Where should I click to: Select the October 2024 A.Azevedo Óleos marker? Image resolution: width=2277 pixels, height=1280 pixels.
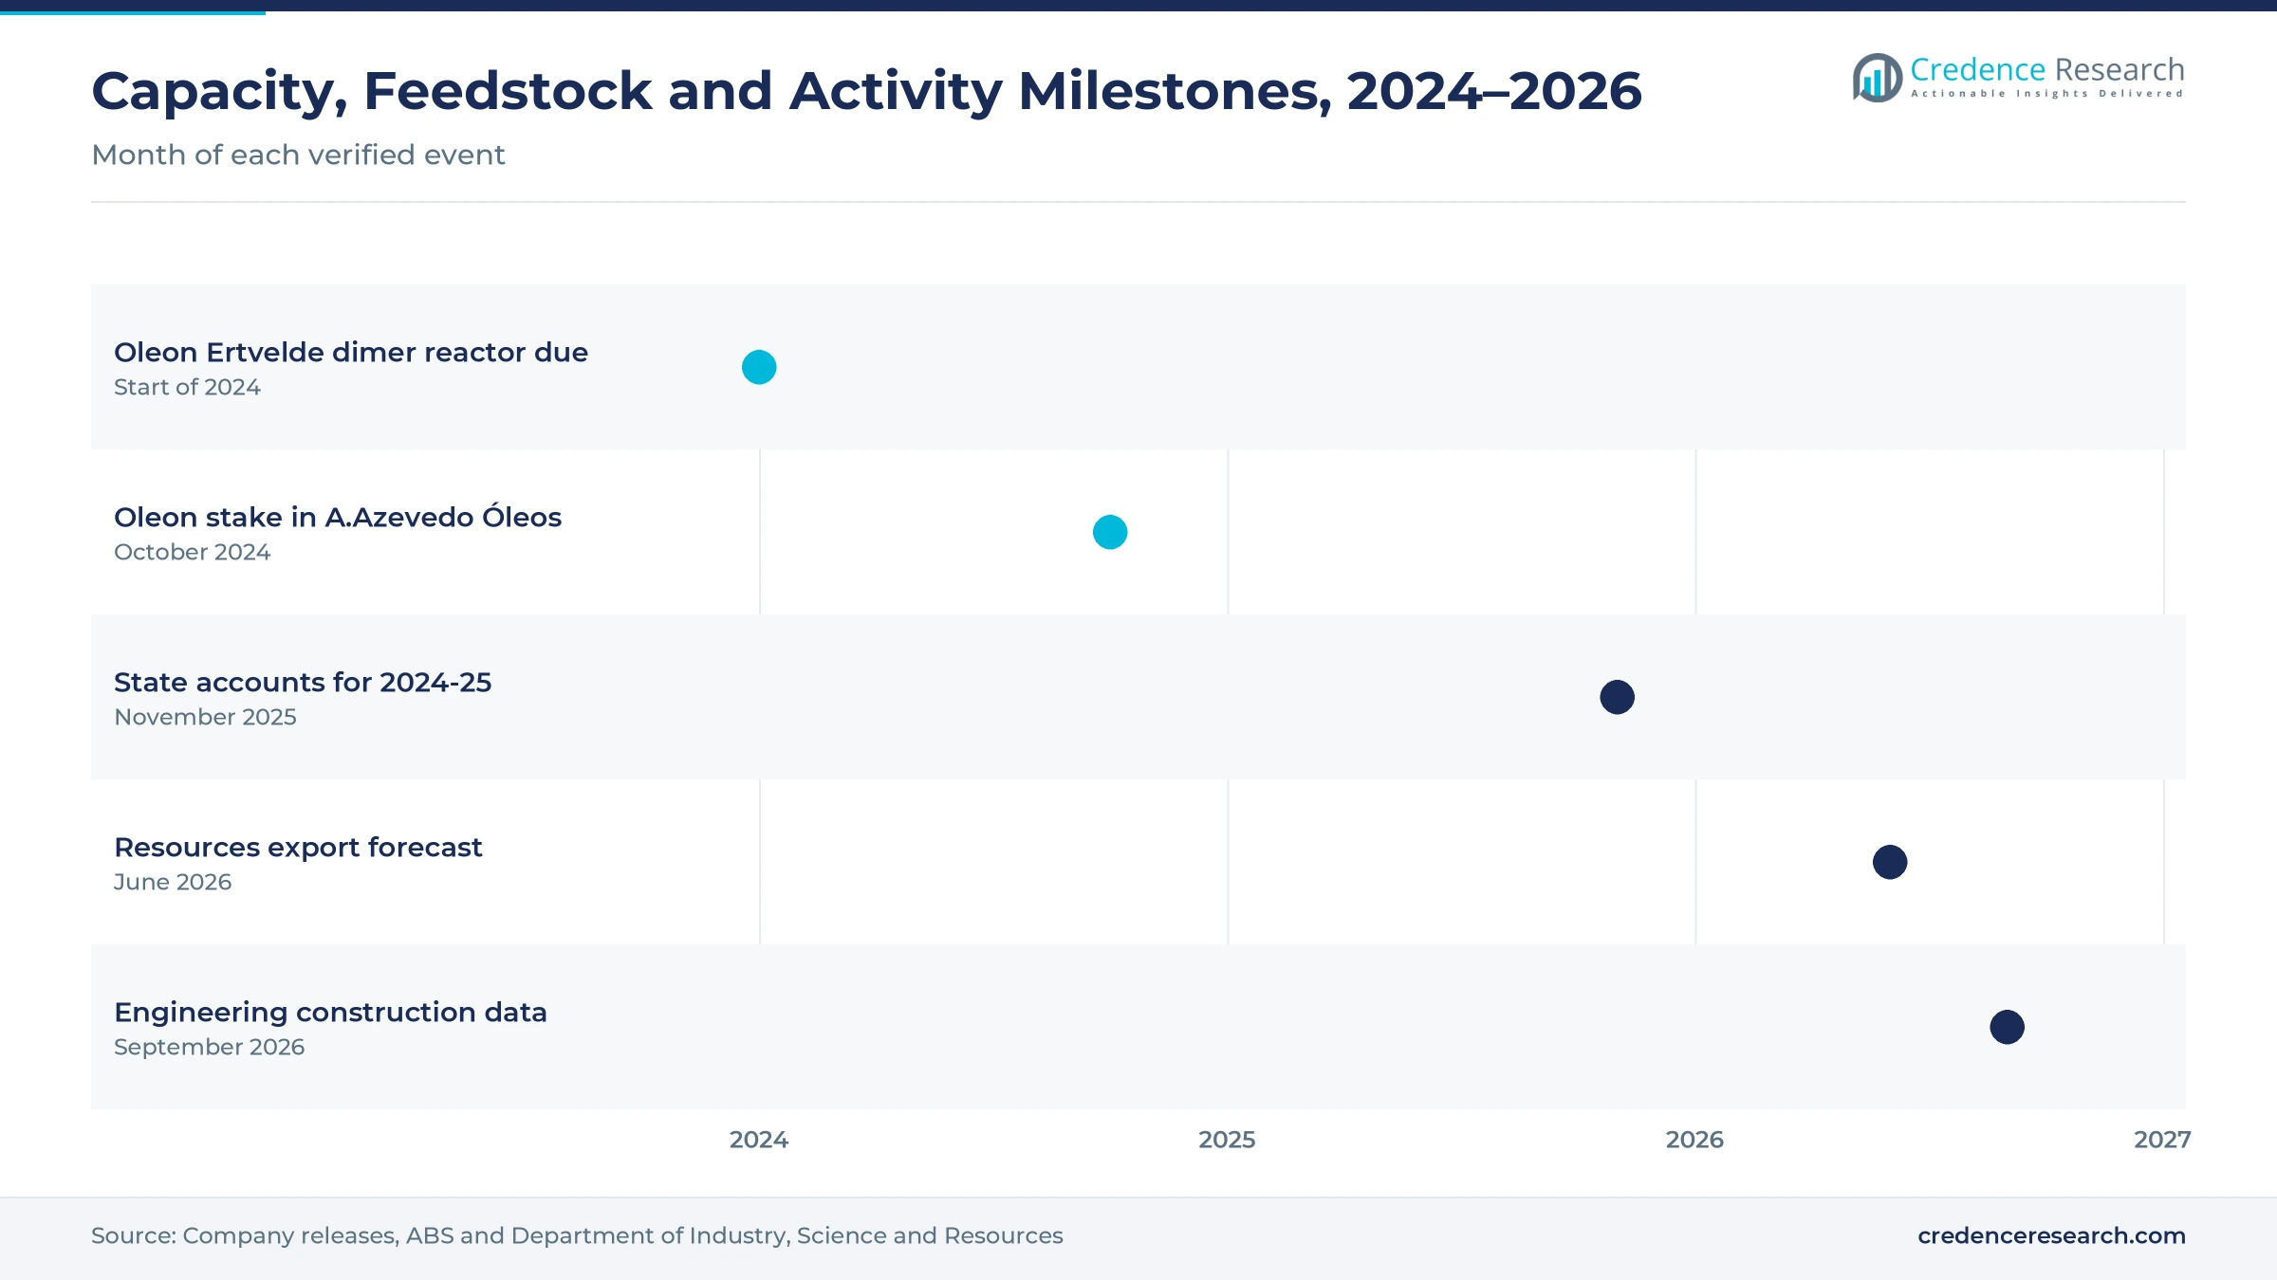click(x=1110, y=532)
